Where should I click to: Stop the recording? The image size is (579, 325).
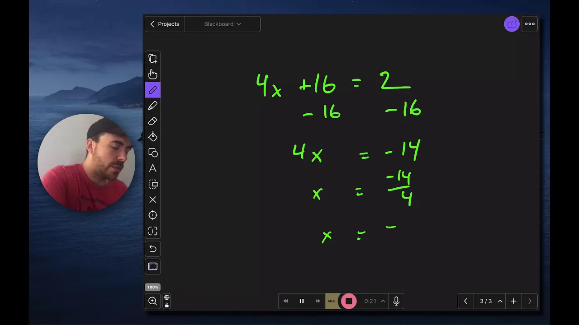pyautogui.click(x=349, y=301)
